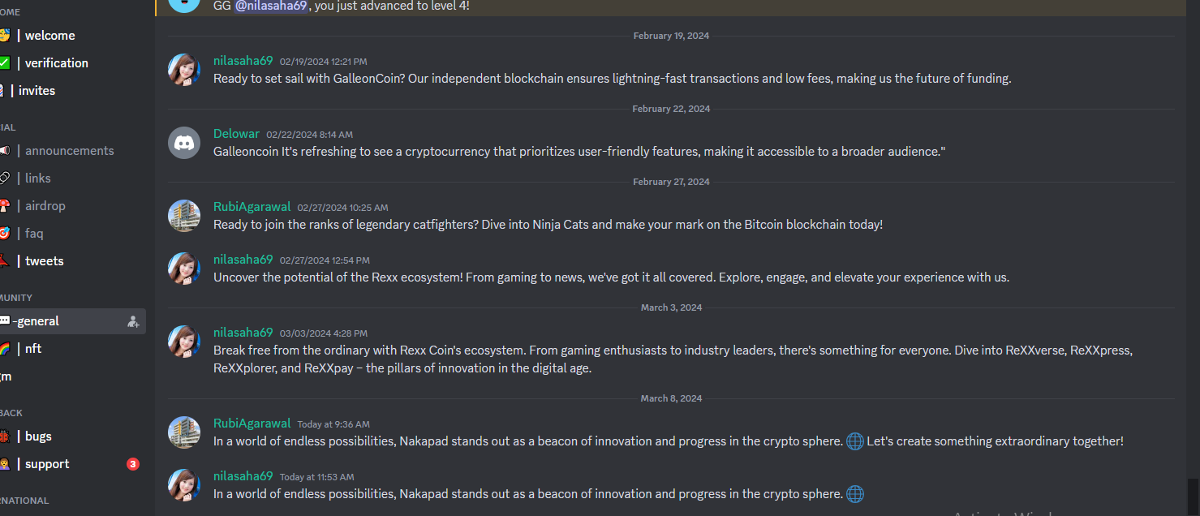Click the @nilasaha69 mention in level-up message
Viewport: 1200px width, 516px height.
tap(271, 6)
